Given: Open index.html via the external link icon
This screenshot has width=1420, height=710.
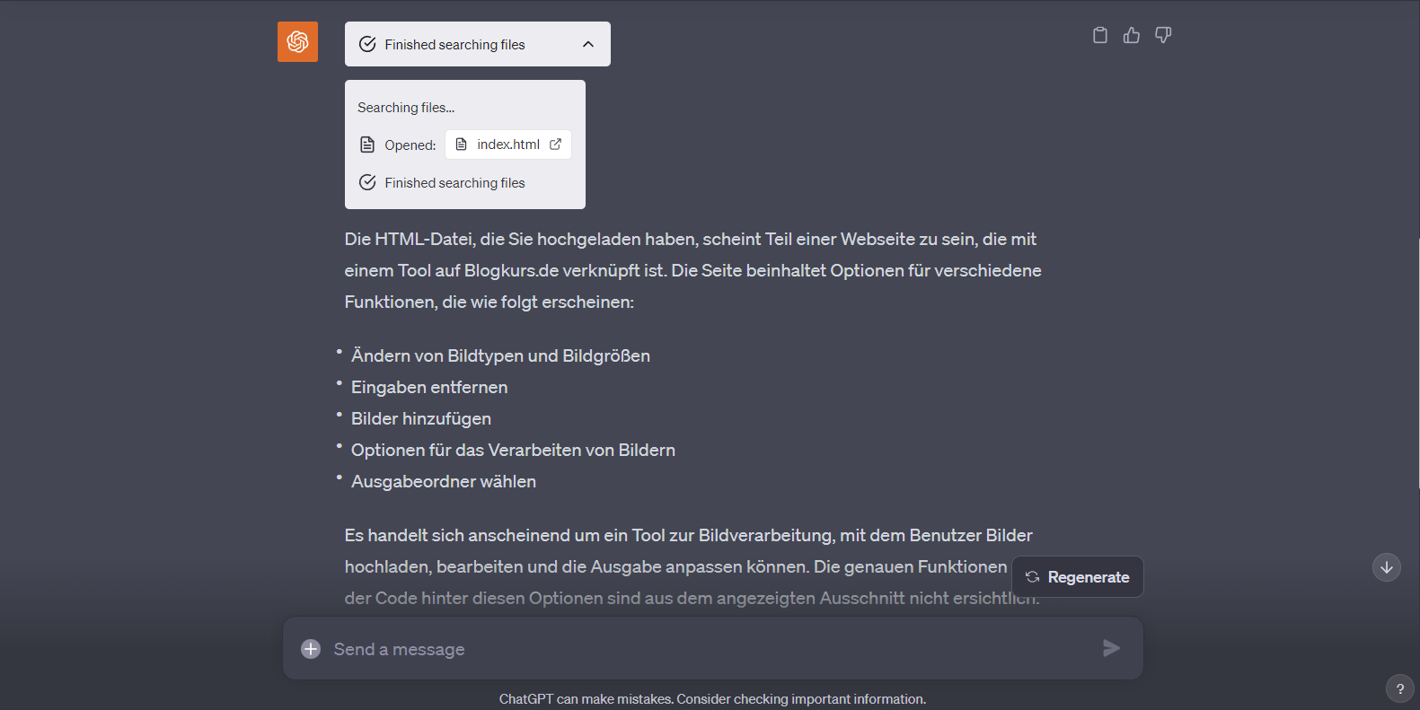Looking at the screenshot, I should click(556, 145).
